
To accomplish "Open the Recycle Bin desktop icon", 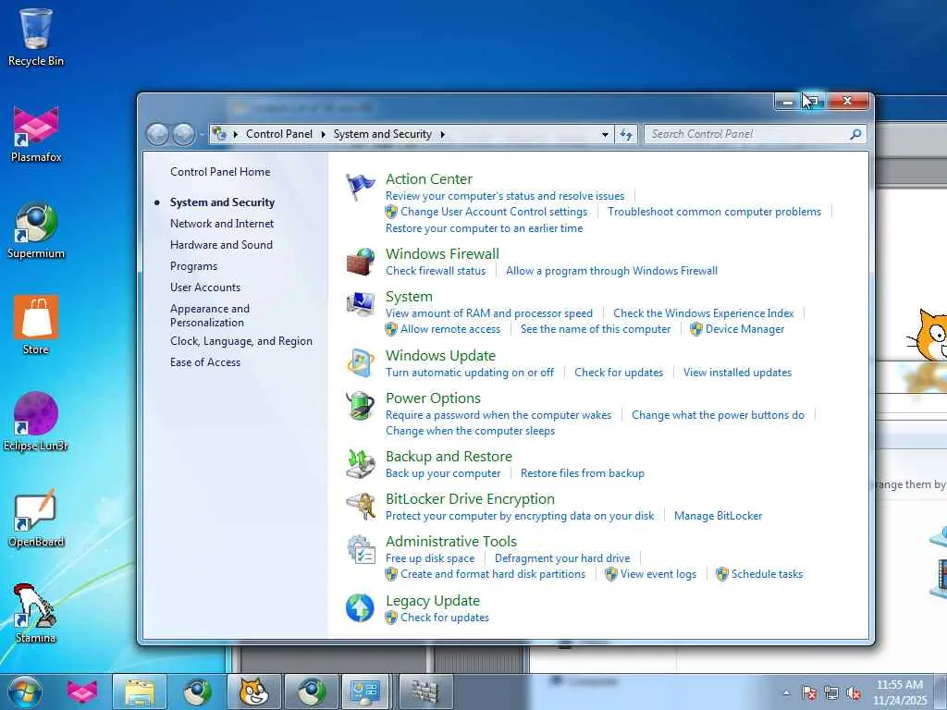I will tap(36, 37).
